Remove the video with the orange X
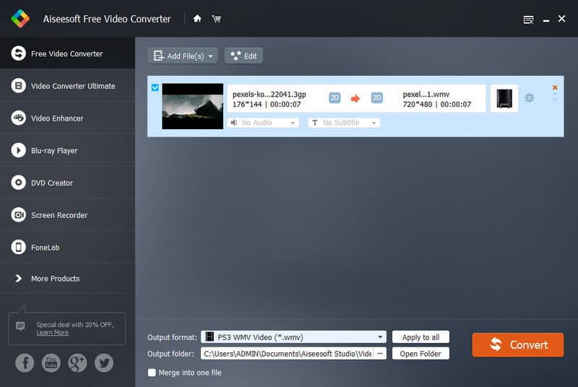The width and height of the screenshot is (578, 387). pos(555,88)
